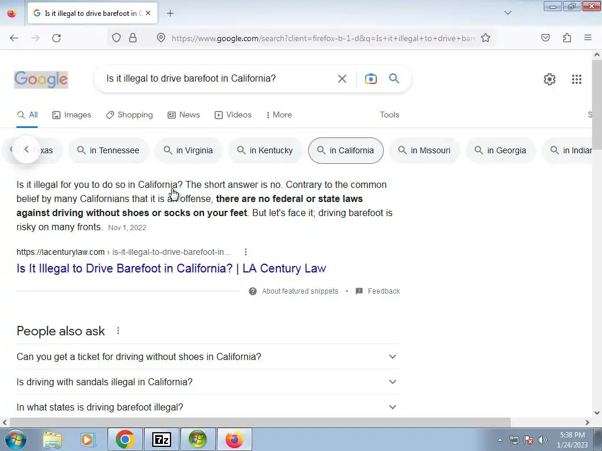Click the horizontal scroll right arrow
The height and width of the screenshot is (451, 602).
(587, 422)
